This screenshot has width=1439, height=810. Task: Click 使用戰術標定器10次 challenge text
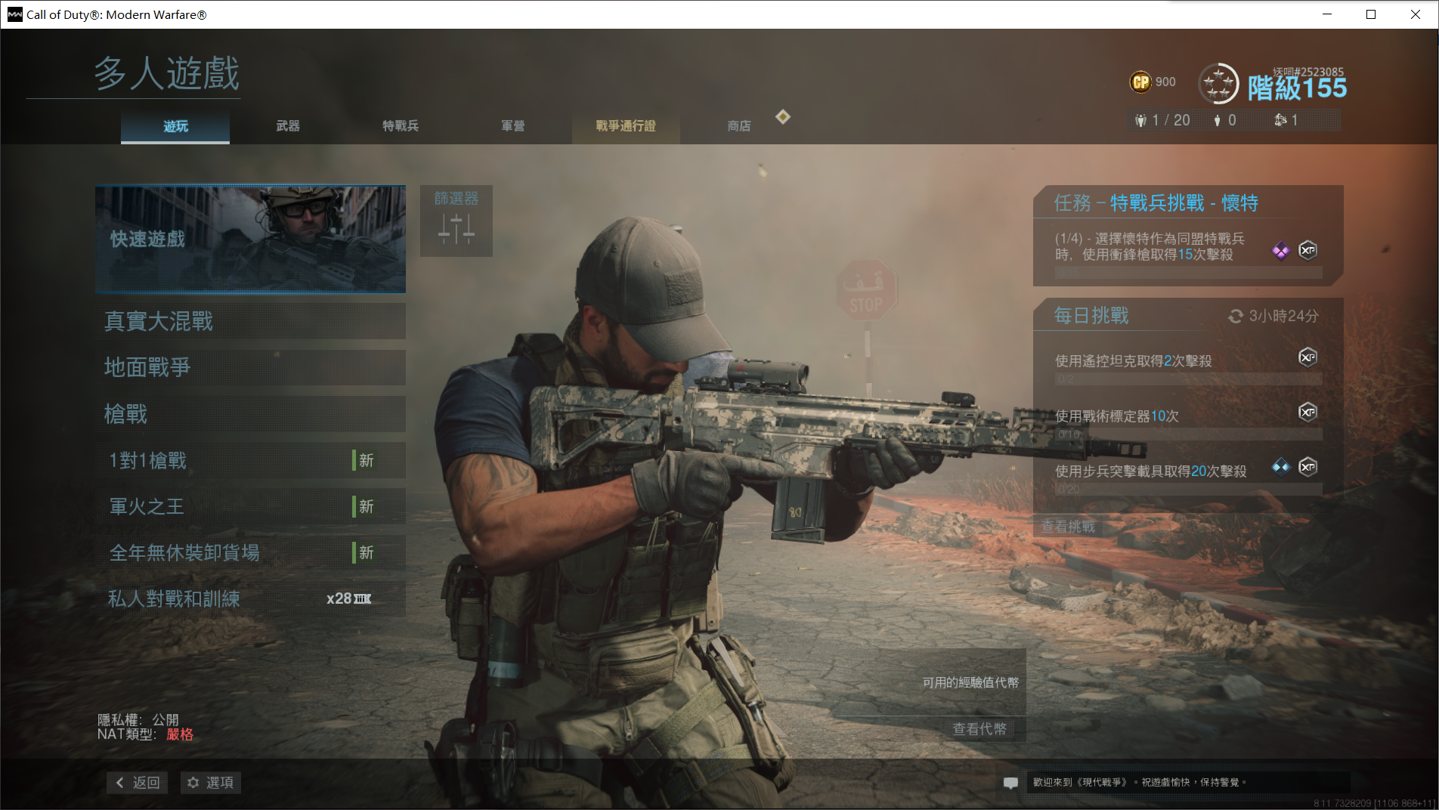1117,416
